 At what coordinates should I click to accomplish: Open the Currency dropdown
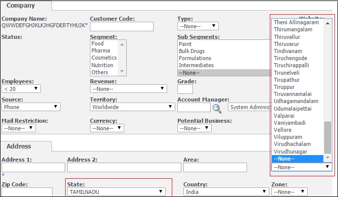107,128
